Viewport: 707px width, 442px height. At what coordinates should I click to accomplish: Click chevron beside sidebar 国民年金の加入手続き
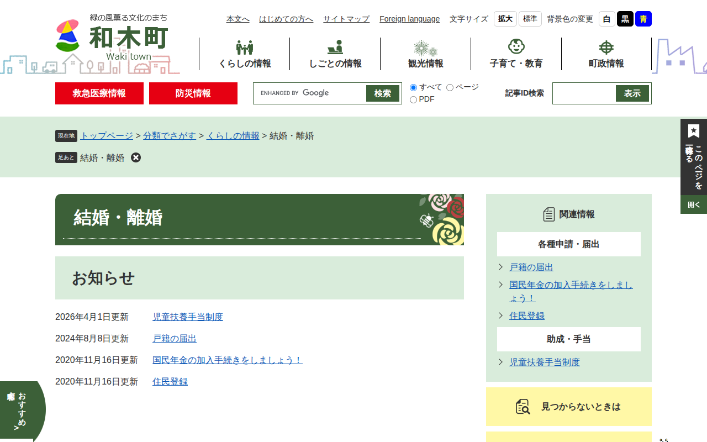pos(500,285)
